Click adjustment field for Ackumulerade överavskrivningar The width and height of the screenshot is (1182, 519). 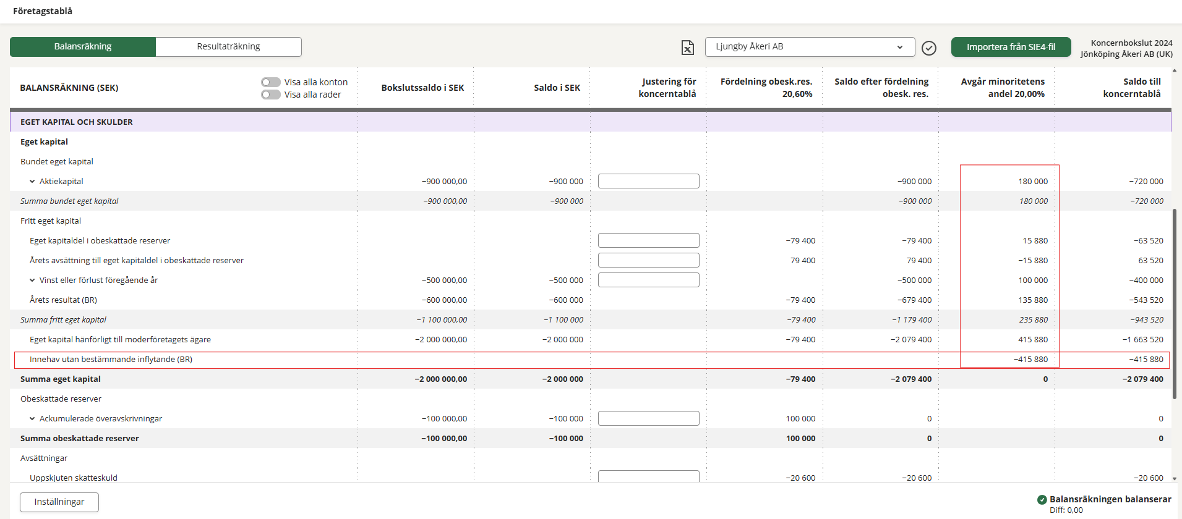click(648, 418)
